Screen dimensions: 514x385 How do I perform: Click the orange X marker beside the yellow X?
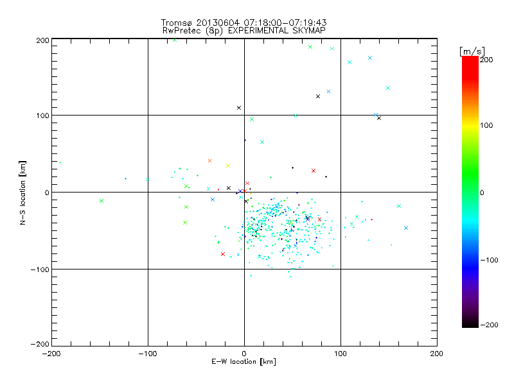point(210,161)
